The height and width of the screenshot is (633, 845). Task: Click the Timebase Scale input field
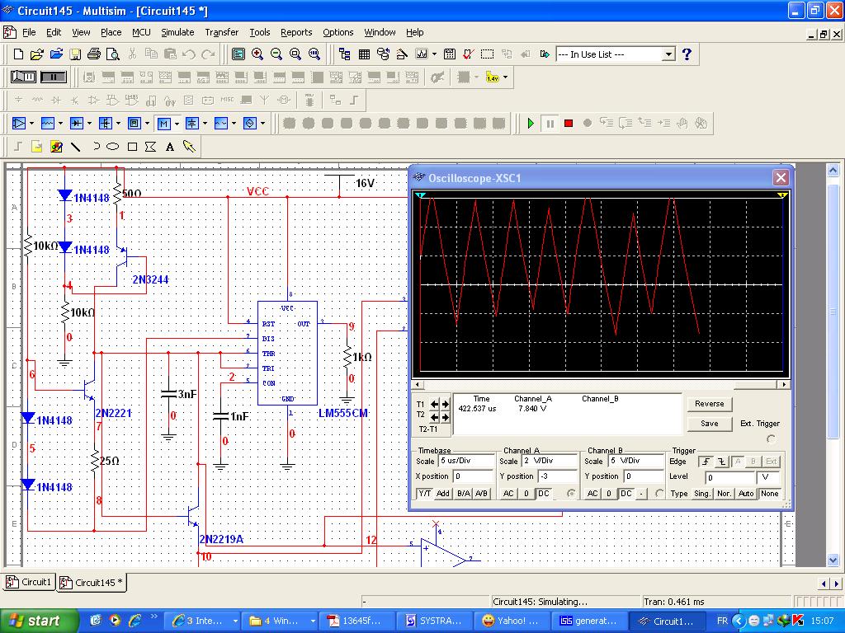click(x=465, y=461)
